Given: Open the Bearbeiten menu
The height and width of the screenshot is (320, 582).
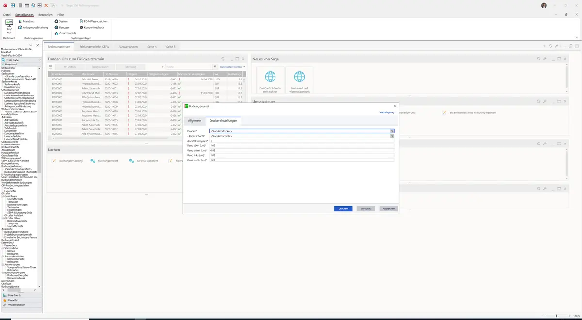Looking at the screenshot, I should coord(46,15).
